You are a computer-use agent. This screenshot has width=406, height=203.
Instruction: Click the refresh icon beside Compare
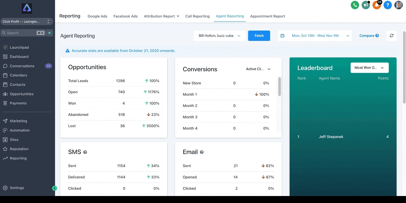click(x=391, y=36)
